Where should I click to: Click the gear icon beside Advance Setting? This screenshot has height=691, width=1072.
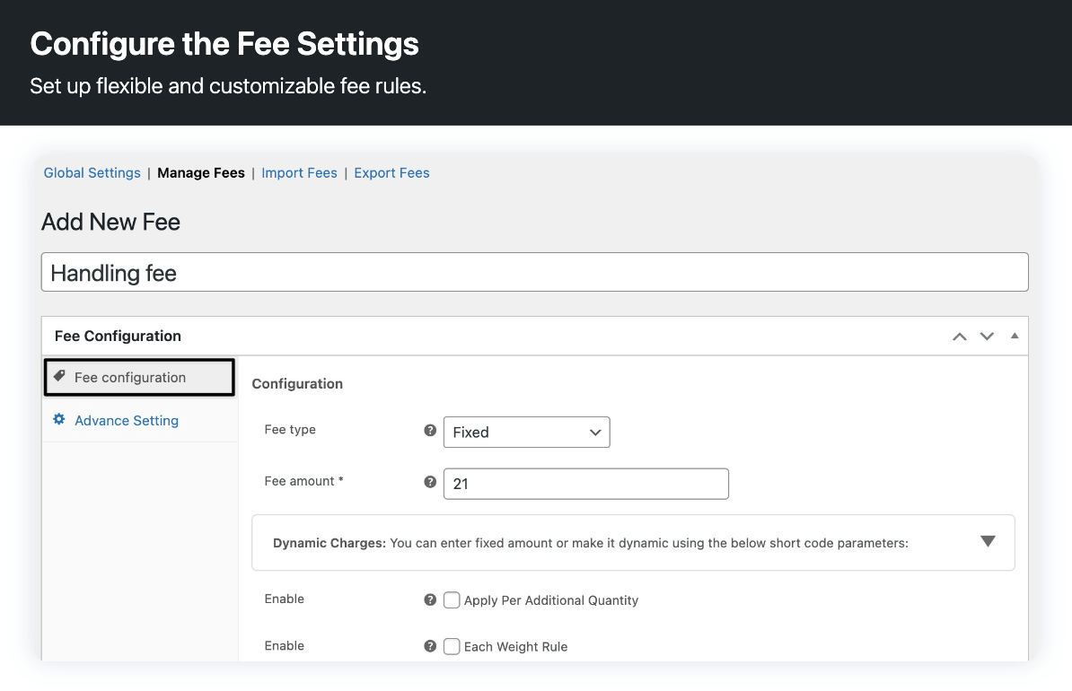(x=57, y=420)
